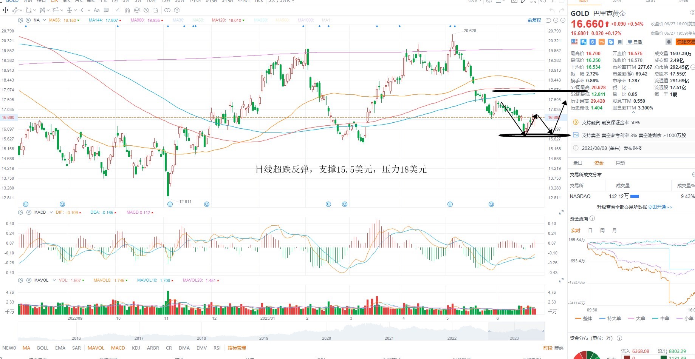695x359 pixels.
Task: Click the 筹码 chip distribution button
Action: [x=559, y=348]
